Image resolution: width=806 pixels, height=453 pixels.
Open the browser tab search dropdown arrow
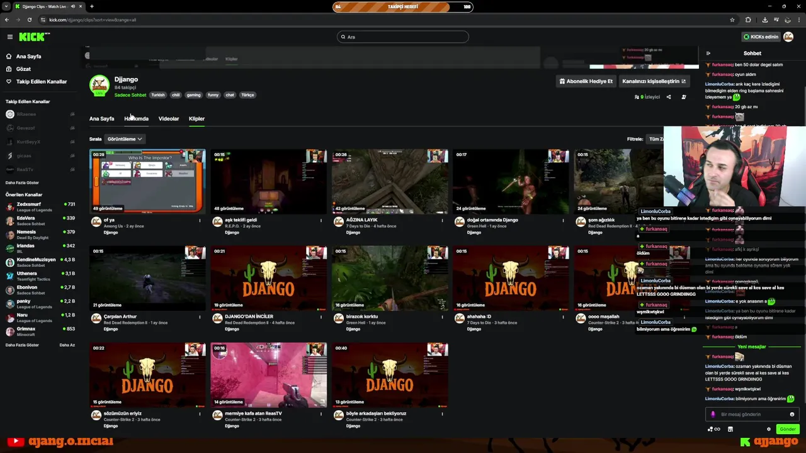click(x=6, y=6)
